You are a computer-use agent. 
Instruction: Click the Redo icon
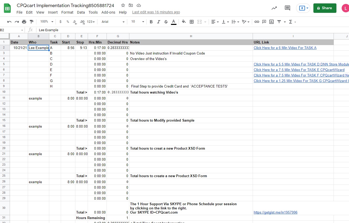tap(17, 22)
